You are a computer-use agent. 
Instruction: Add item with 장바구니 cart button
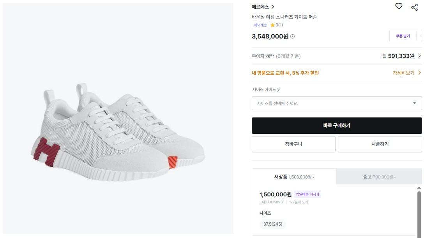click(x=293, y=144)
